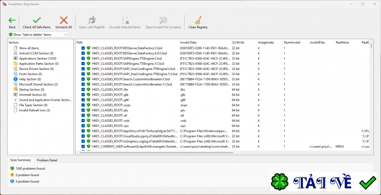Select the Device Drivers Section icon
Image resolution: width=381 pixels, height=195 pixels.
(x=16, y=69)
